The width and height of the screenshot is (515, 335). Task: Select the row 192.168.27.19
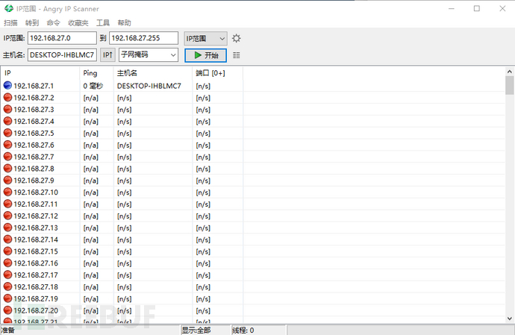tap(253, 298)
